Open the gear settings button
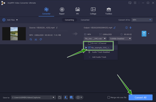The image size is (156, 102). (x=78, y=97)
